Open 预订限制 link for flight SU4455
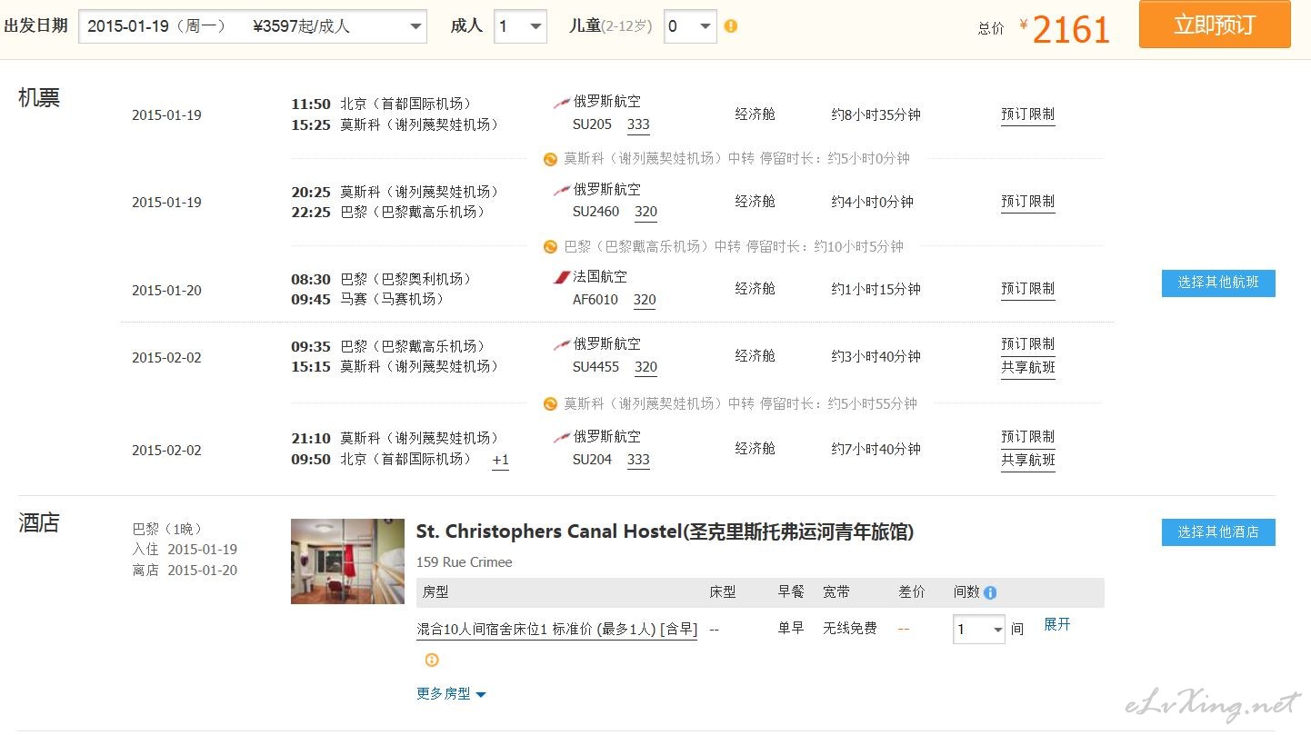This screenshot has width=1311, height=735. pyautogui.click(x=1028, y=344)
